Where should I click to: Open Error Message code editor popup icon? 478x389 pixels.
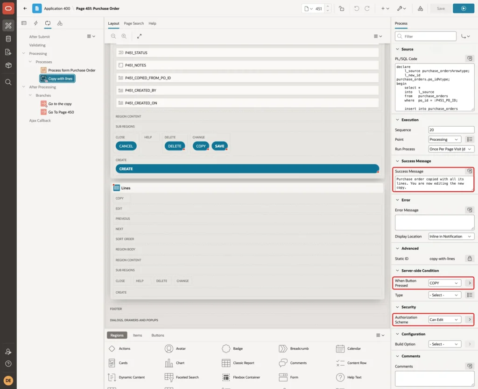470,210
